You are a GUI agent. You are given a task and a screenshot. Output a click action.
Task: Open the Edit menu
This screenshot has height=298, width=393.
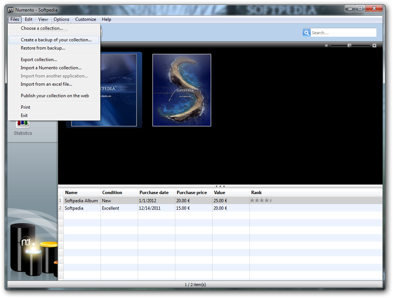tap(29, 19)
